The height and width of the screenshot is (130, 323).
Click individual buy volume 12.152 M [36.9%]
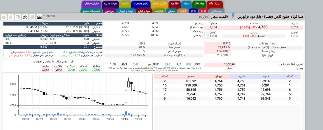click(x=77, y=27)
